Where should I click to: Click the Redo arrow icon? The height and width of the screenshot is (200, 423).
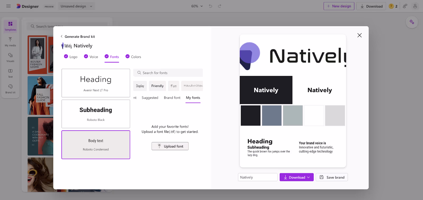[x=219, y=6]
